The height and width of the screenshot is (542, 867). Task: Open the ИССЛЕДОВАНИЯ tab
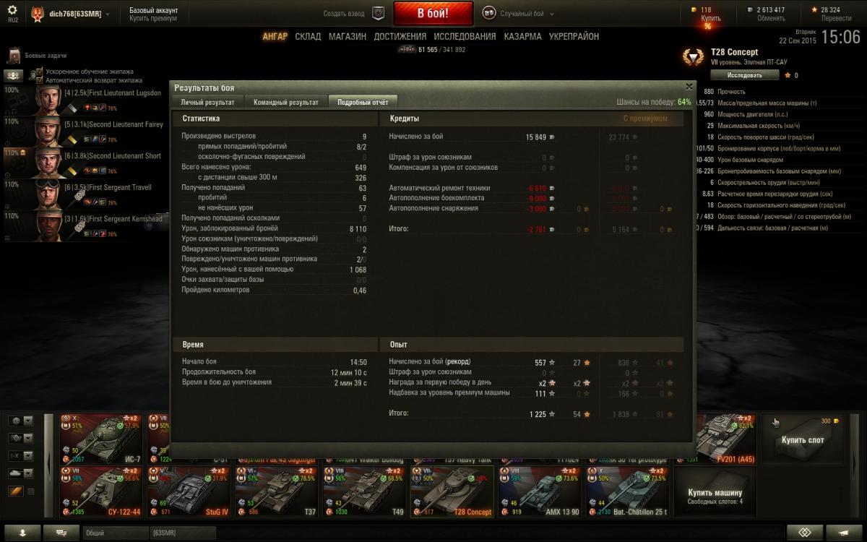pos(465,36)
